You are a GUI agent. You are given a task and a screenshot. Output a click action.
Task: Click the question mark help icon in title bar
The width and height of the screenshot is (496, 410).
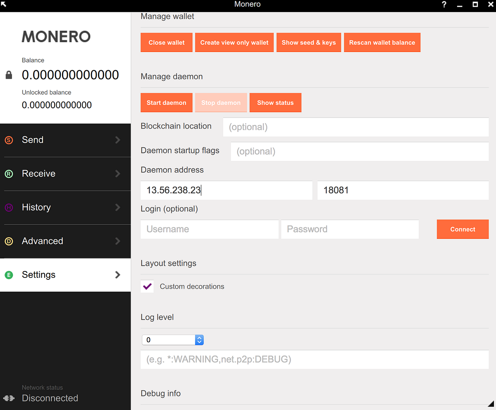tap(444, 5)
